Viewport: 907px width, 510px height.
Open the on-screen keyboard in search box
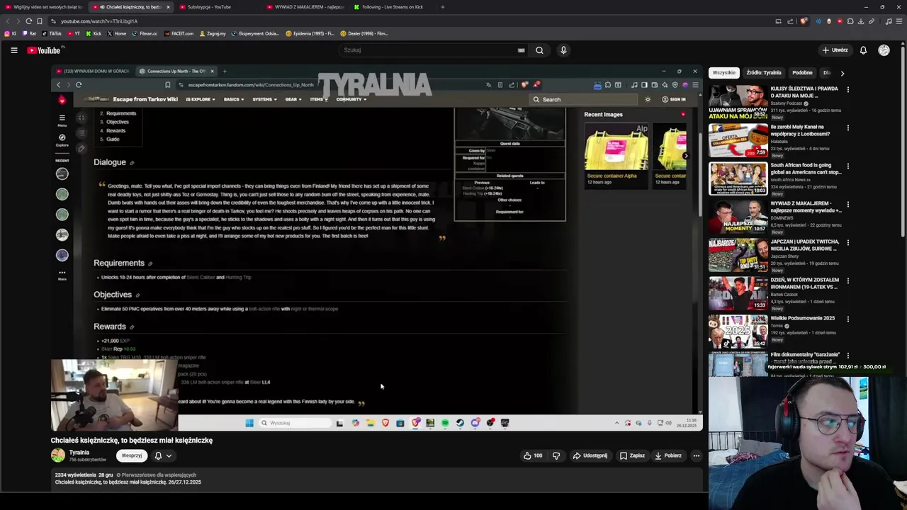pyautogui.click(x=521, y=50)
